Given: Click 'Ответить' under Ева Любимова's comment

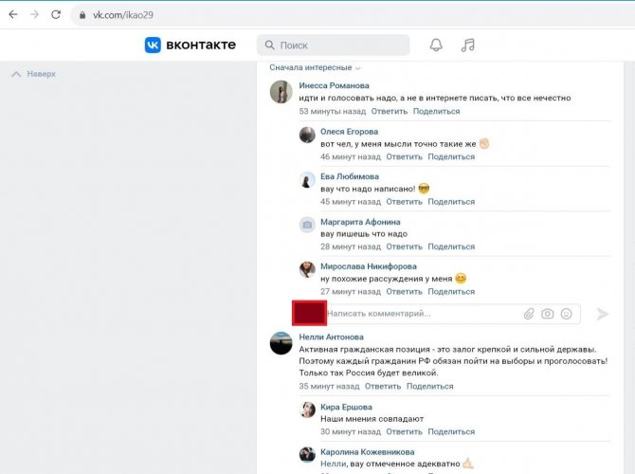Looking at the screenshot, I should [x=404, y=202].
